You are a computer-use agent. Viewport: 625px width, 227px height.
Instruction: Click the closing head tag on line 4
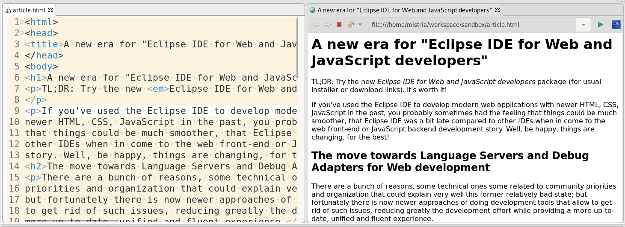(x=44, y=55)
